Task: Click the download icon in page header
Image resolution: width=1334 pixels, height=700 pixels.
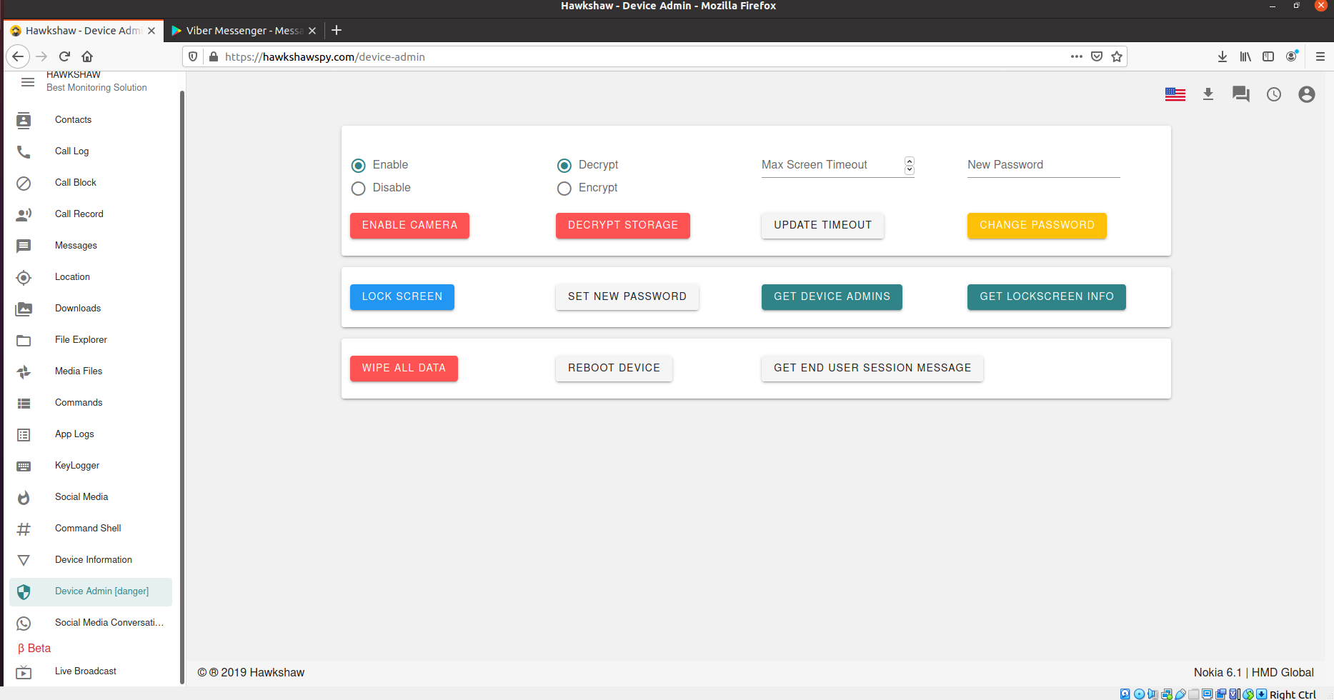Action: tap(1208, 94)
